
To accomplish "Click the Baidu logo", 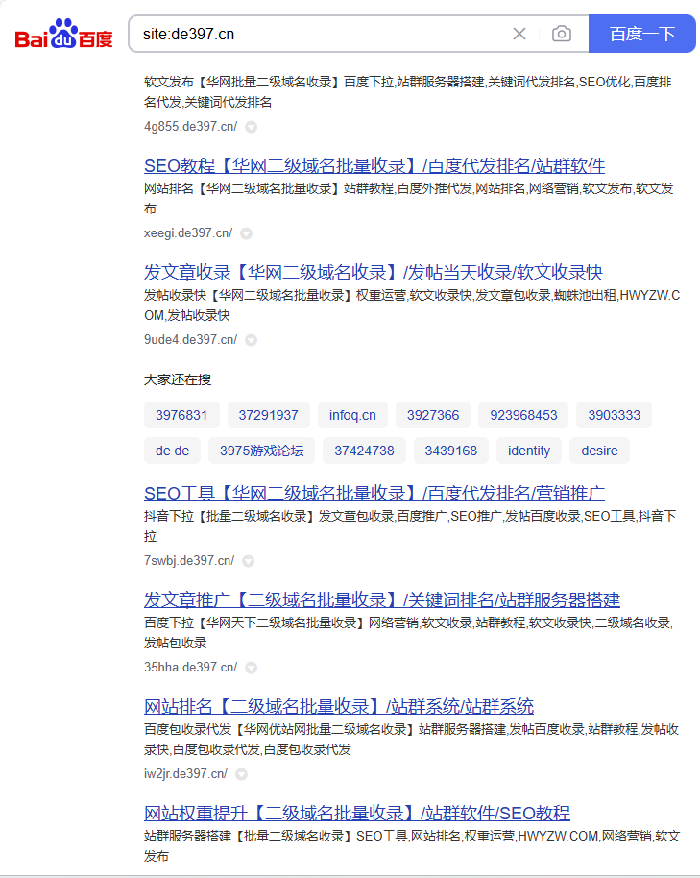I will [63, 35].
